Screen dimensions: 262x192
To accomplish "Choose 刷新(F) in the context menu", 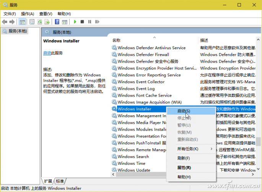I will [x=191, y=158].
